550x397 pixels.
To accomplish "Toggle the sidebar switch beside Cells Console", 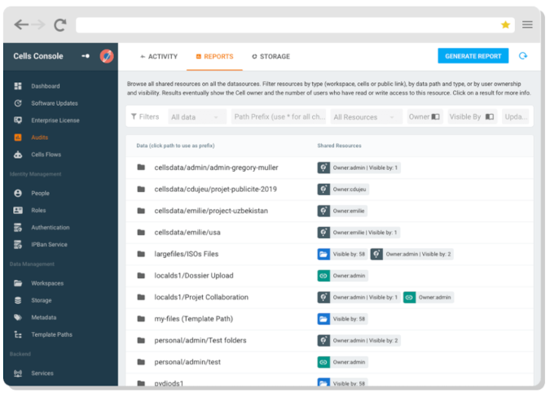I will tap(86, 56).
